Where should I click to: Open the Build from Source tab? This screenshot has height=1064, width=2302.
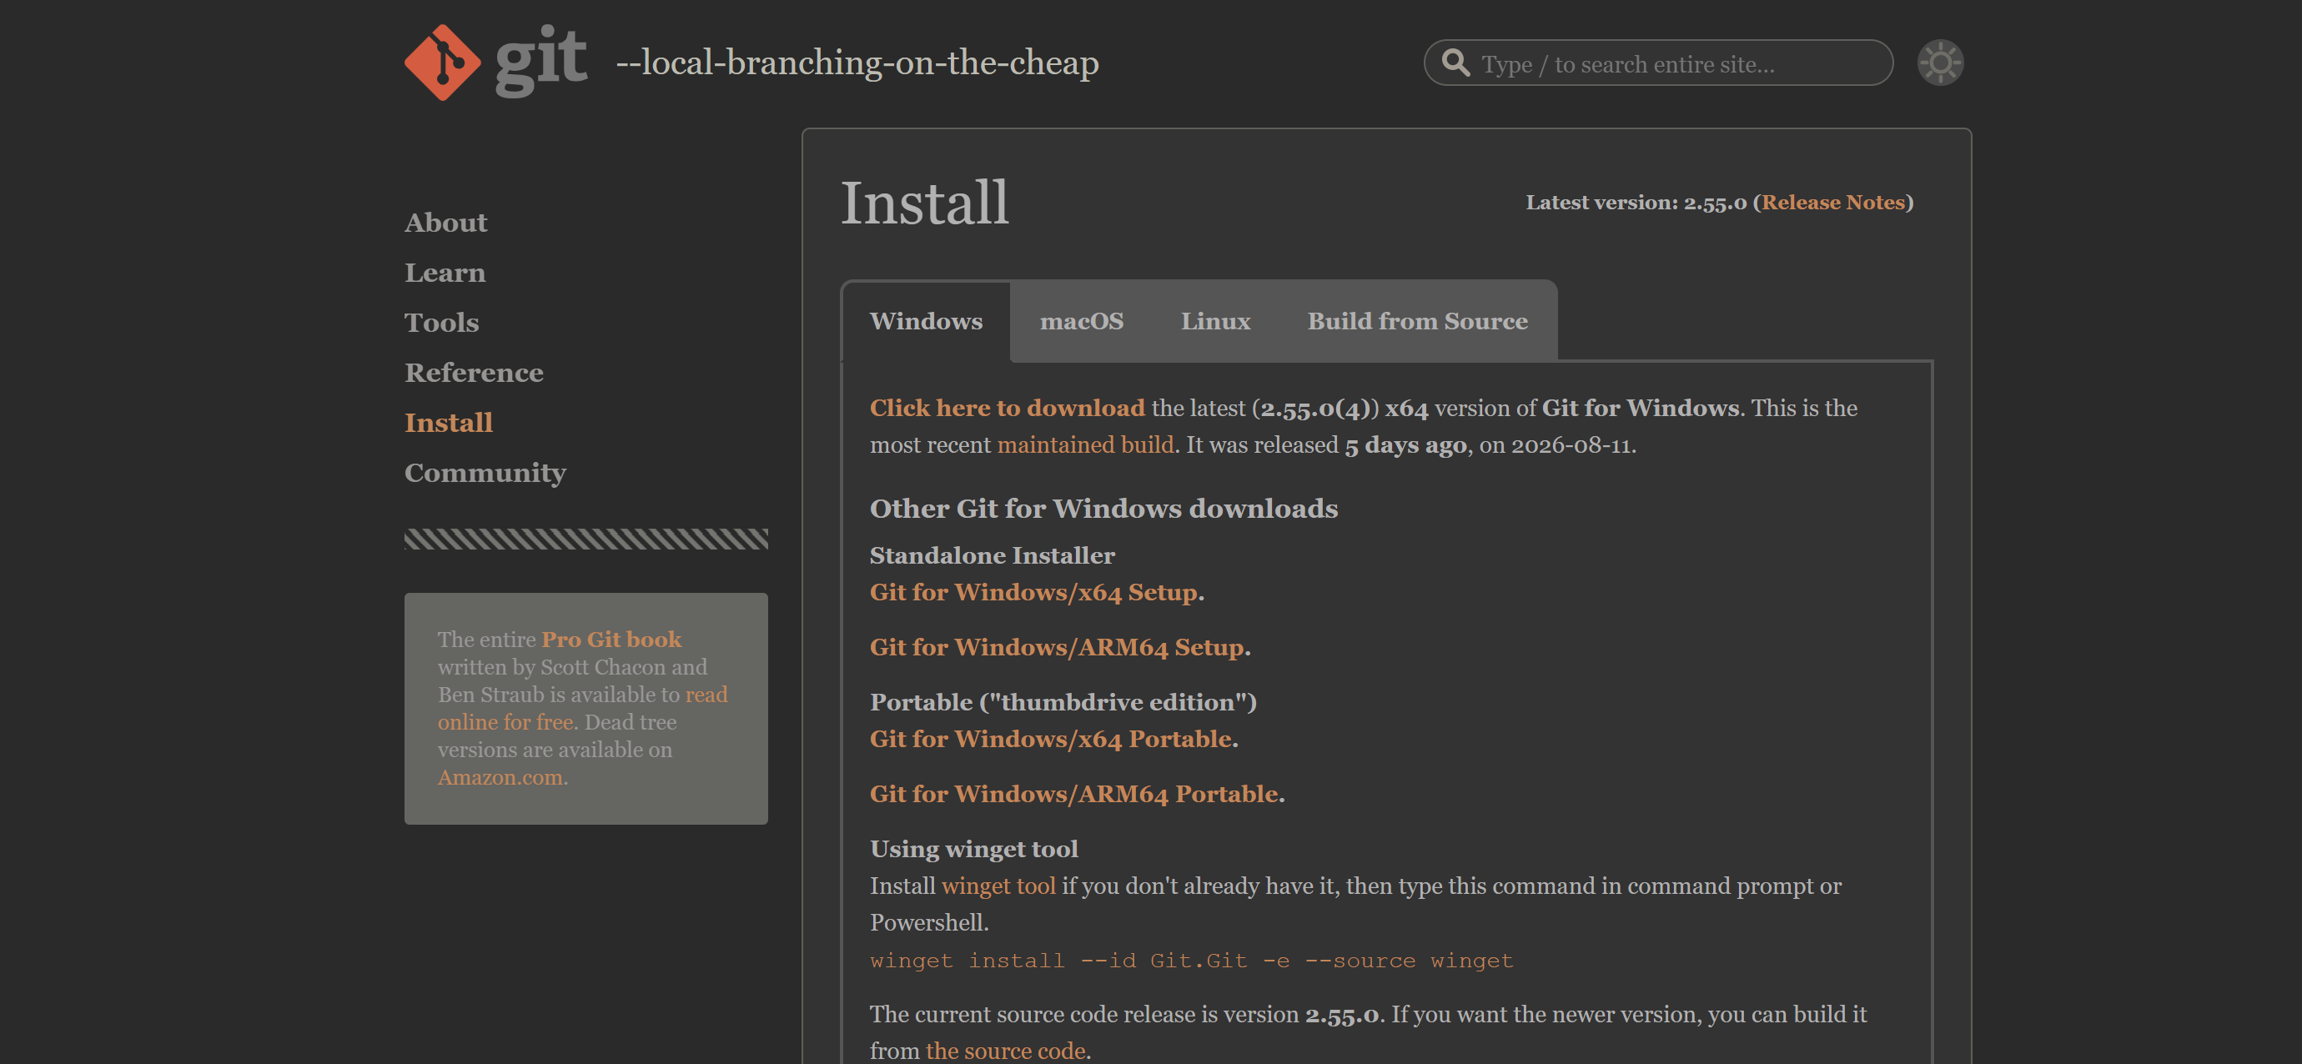(x=1417, y=322)
